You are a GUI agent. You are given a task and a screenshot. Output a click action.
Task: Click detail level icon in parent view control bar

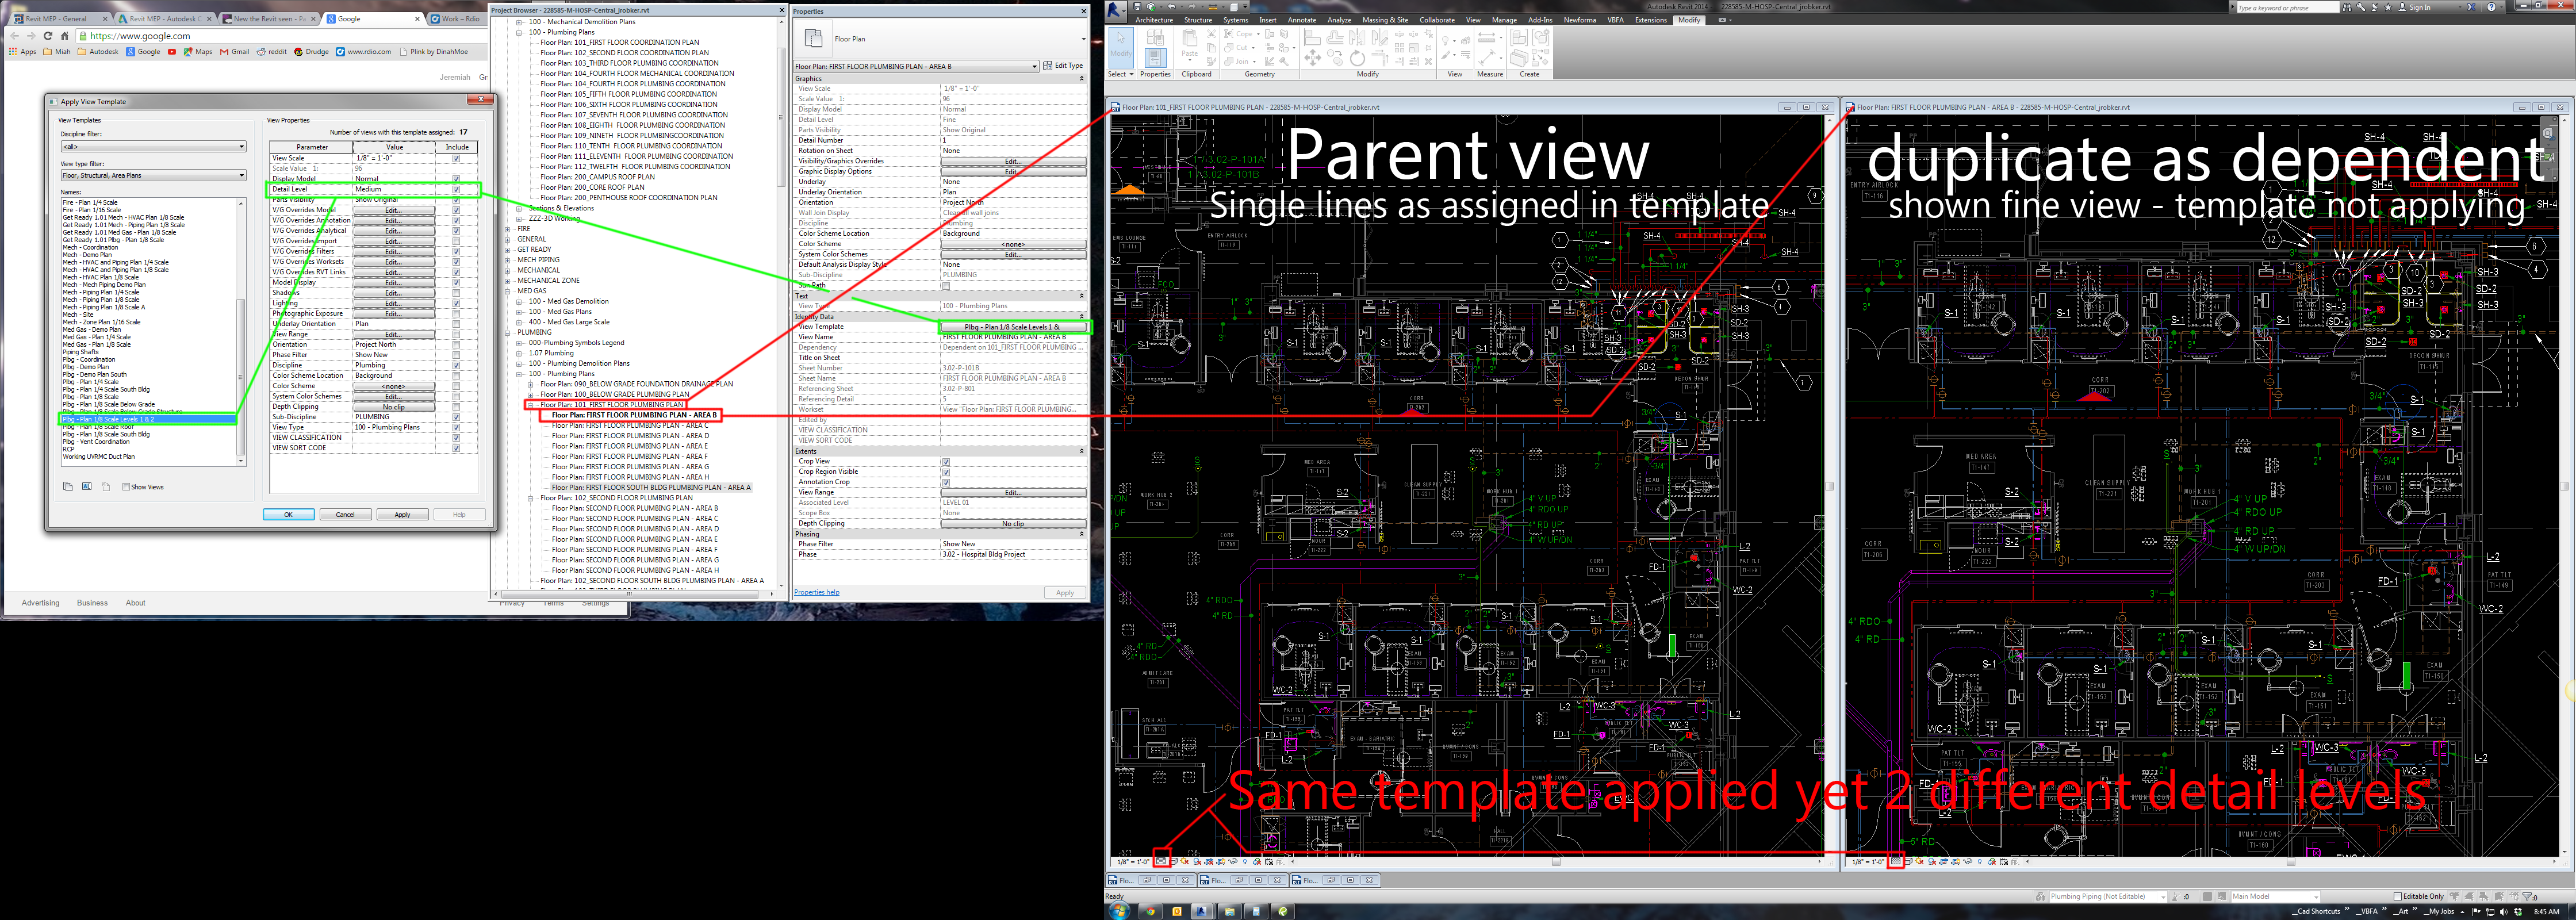[1161, 861]
